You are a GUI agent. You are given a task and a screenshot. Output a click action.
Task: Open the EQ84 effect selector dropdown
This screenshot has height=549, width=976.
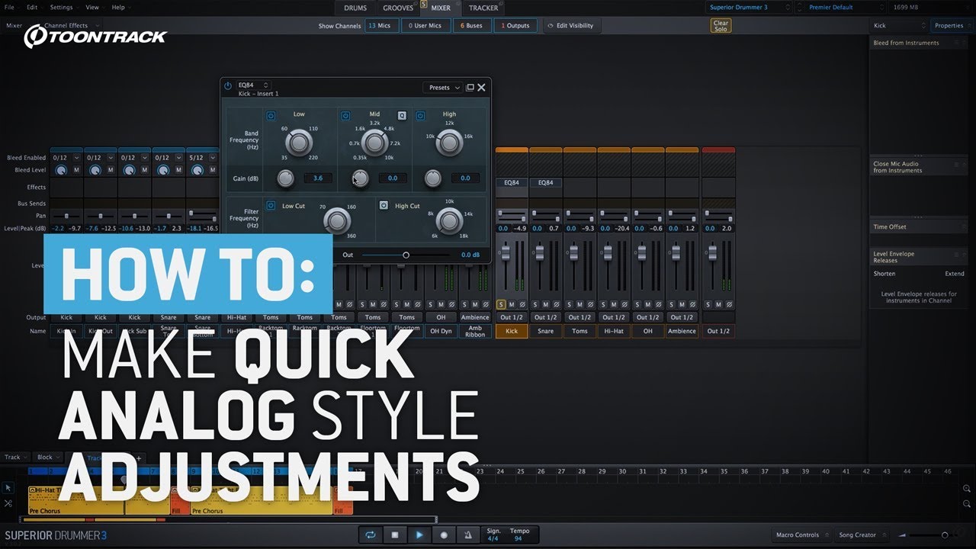[x=253, y=85]
